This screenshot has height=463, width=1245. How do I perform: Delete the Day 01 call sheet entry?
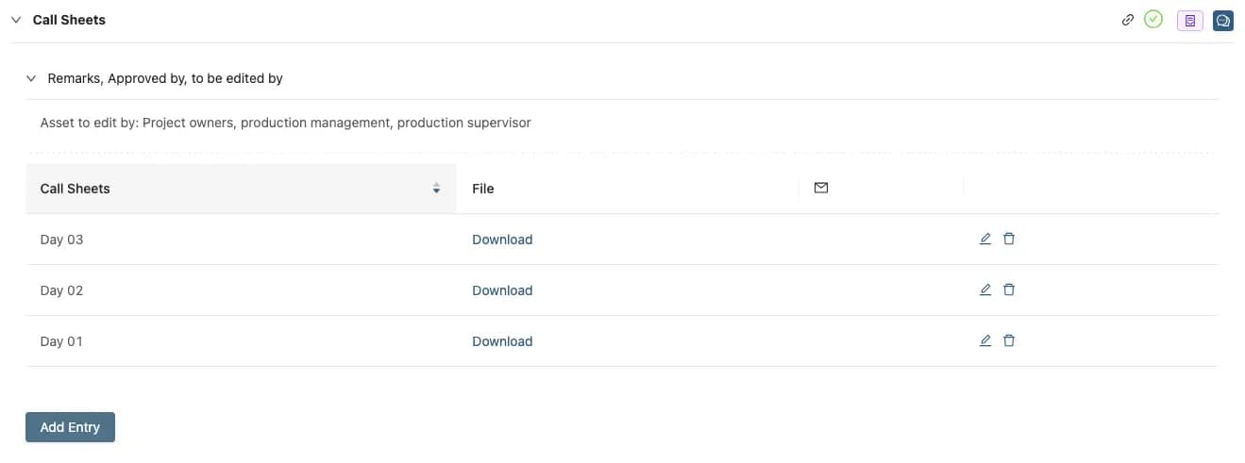[x=1008, y=340]
